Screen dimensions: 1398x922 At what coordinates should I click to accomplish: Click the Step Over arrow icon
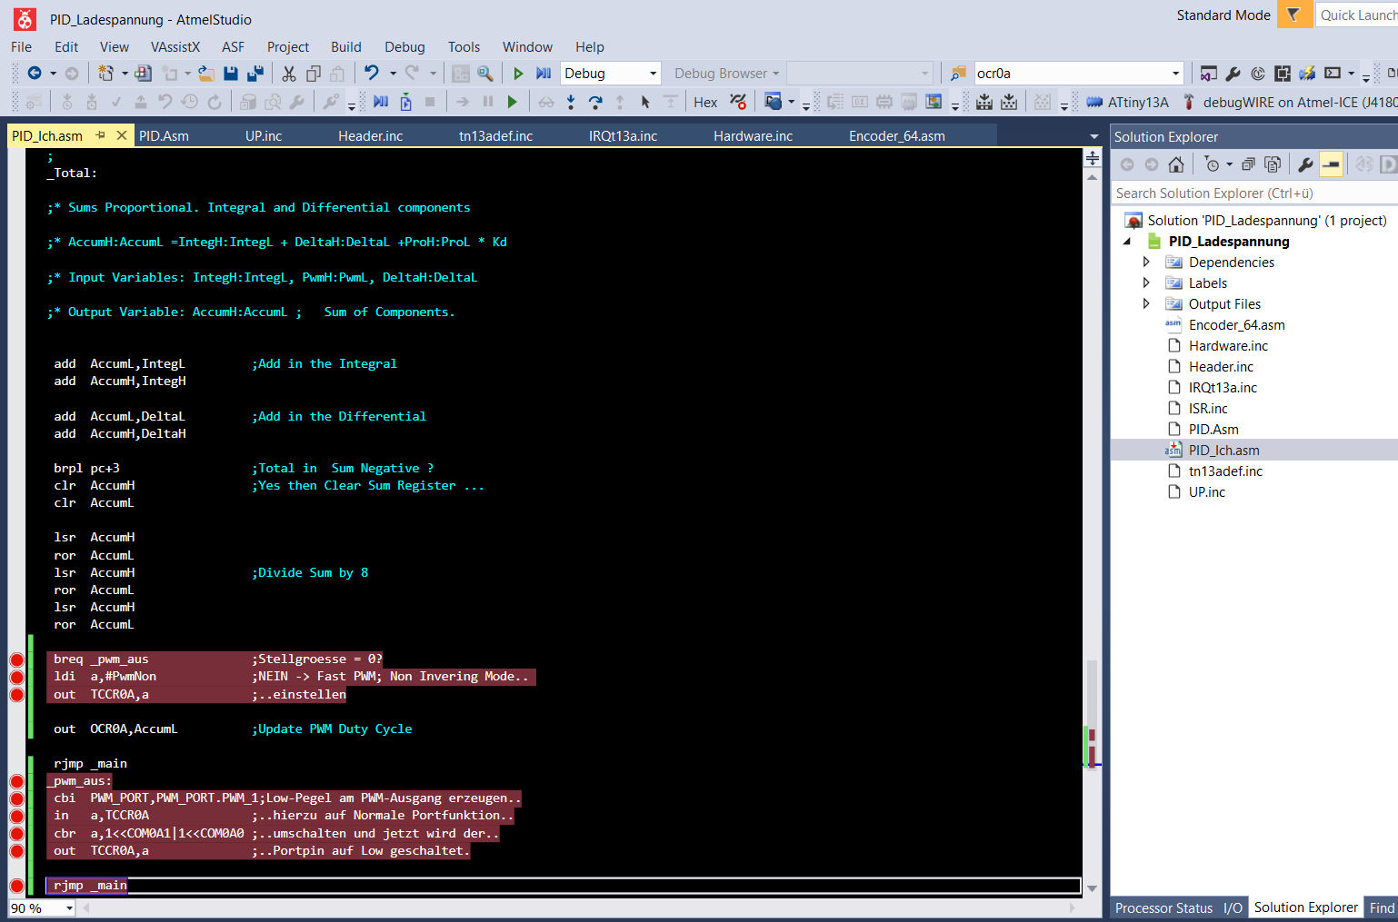[595, 102]
